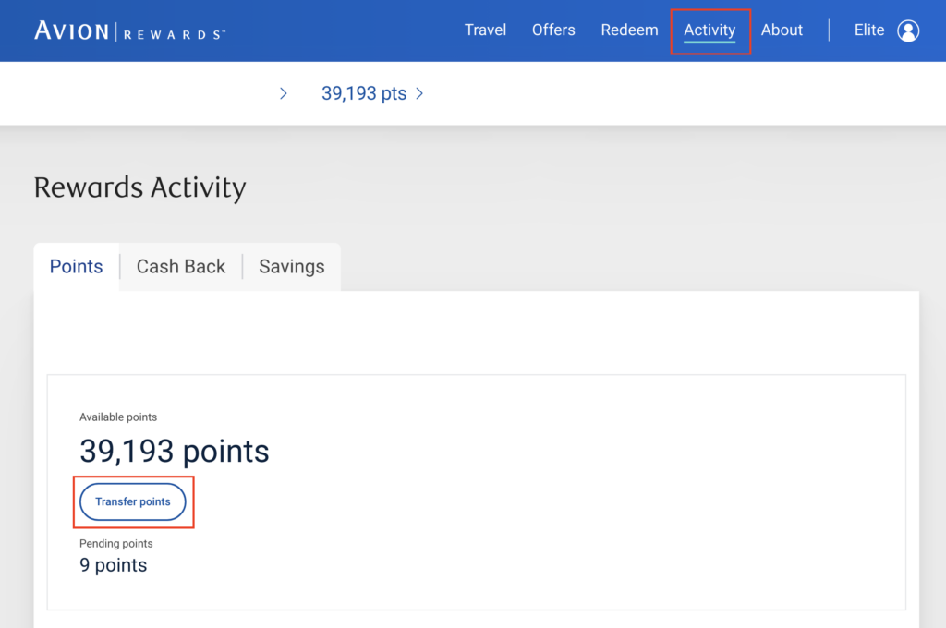
Task: Expand the arrow right of 39,193 pts
Action: 419,93
